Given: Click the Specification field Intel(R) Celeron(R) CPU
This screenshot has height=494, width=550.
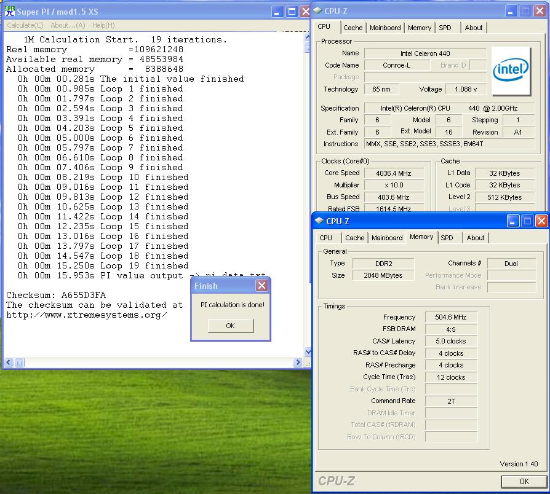Looking at the screenshot, I should click(449, 108).
